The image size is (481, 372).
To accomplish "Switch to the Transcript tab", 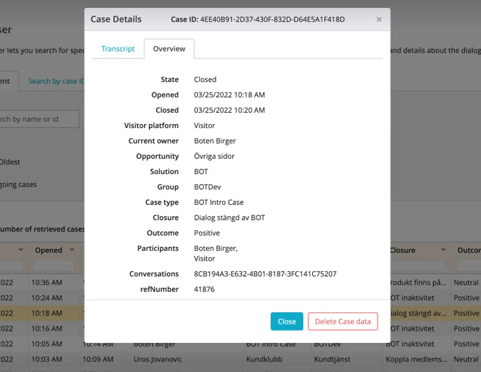I will pyautogui.click(x=118, y=49).
